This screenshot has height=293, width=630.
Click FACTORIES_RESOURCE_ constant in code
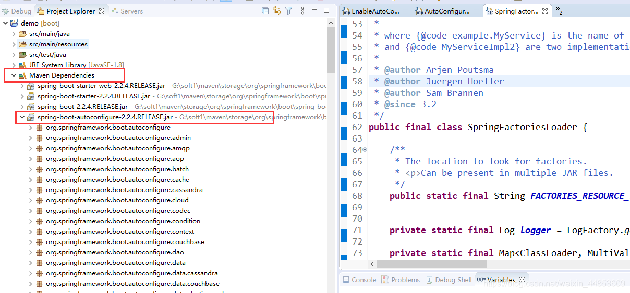pos(579,196)
